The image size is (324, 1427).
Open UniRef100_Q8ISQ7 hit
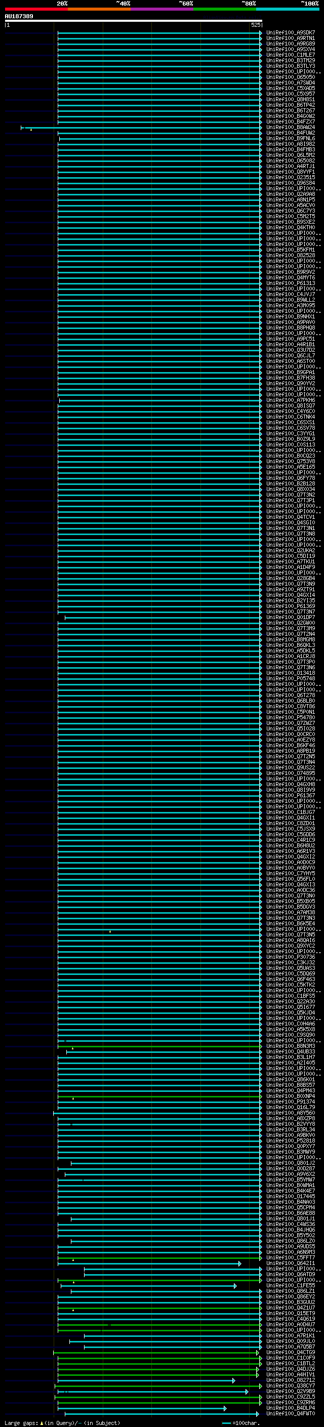tap(290, 405)
